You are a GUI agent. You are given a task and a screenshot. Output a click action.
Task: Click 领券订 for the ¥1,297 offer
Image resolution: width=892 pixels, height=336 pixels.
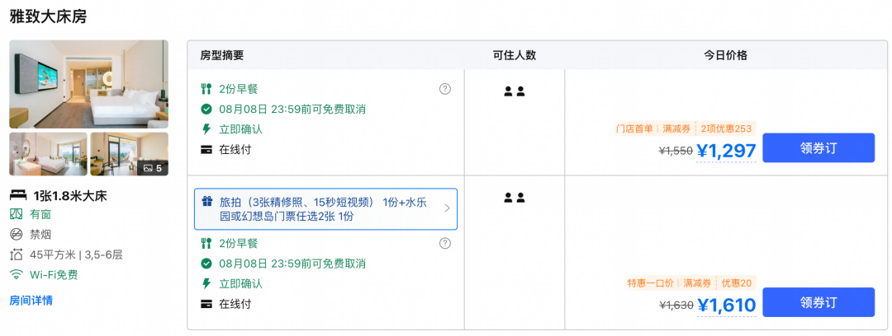point(818,148)
